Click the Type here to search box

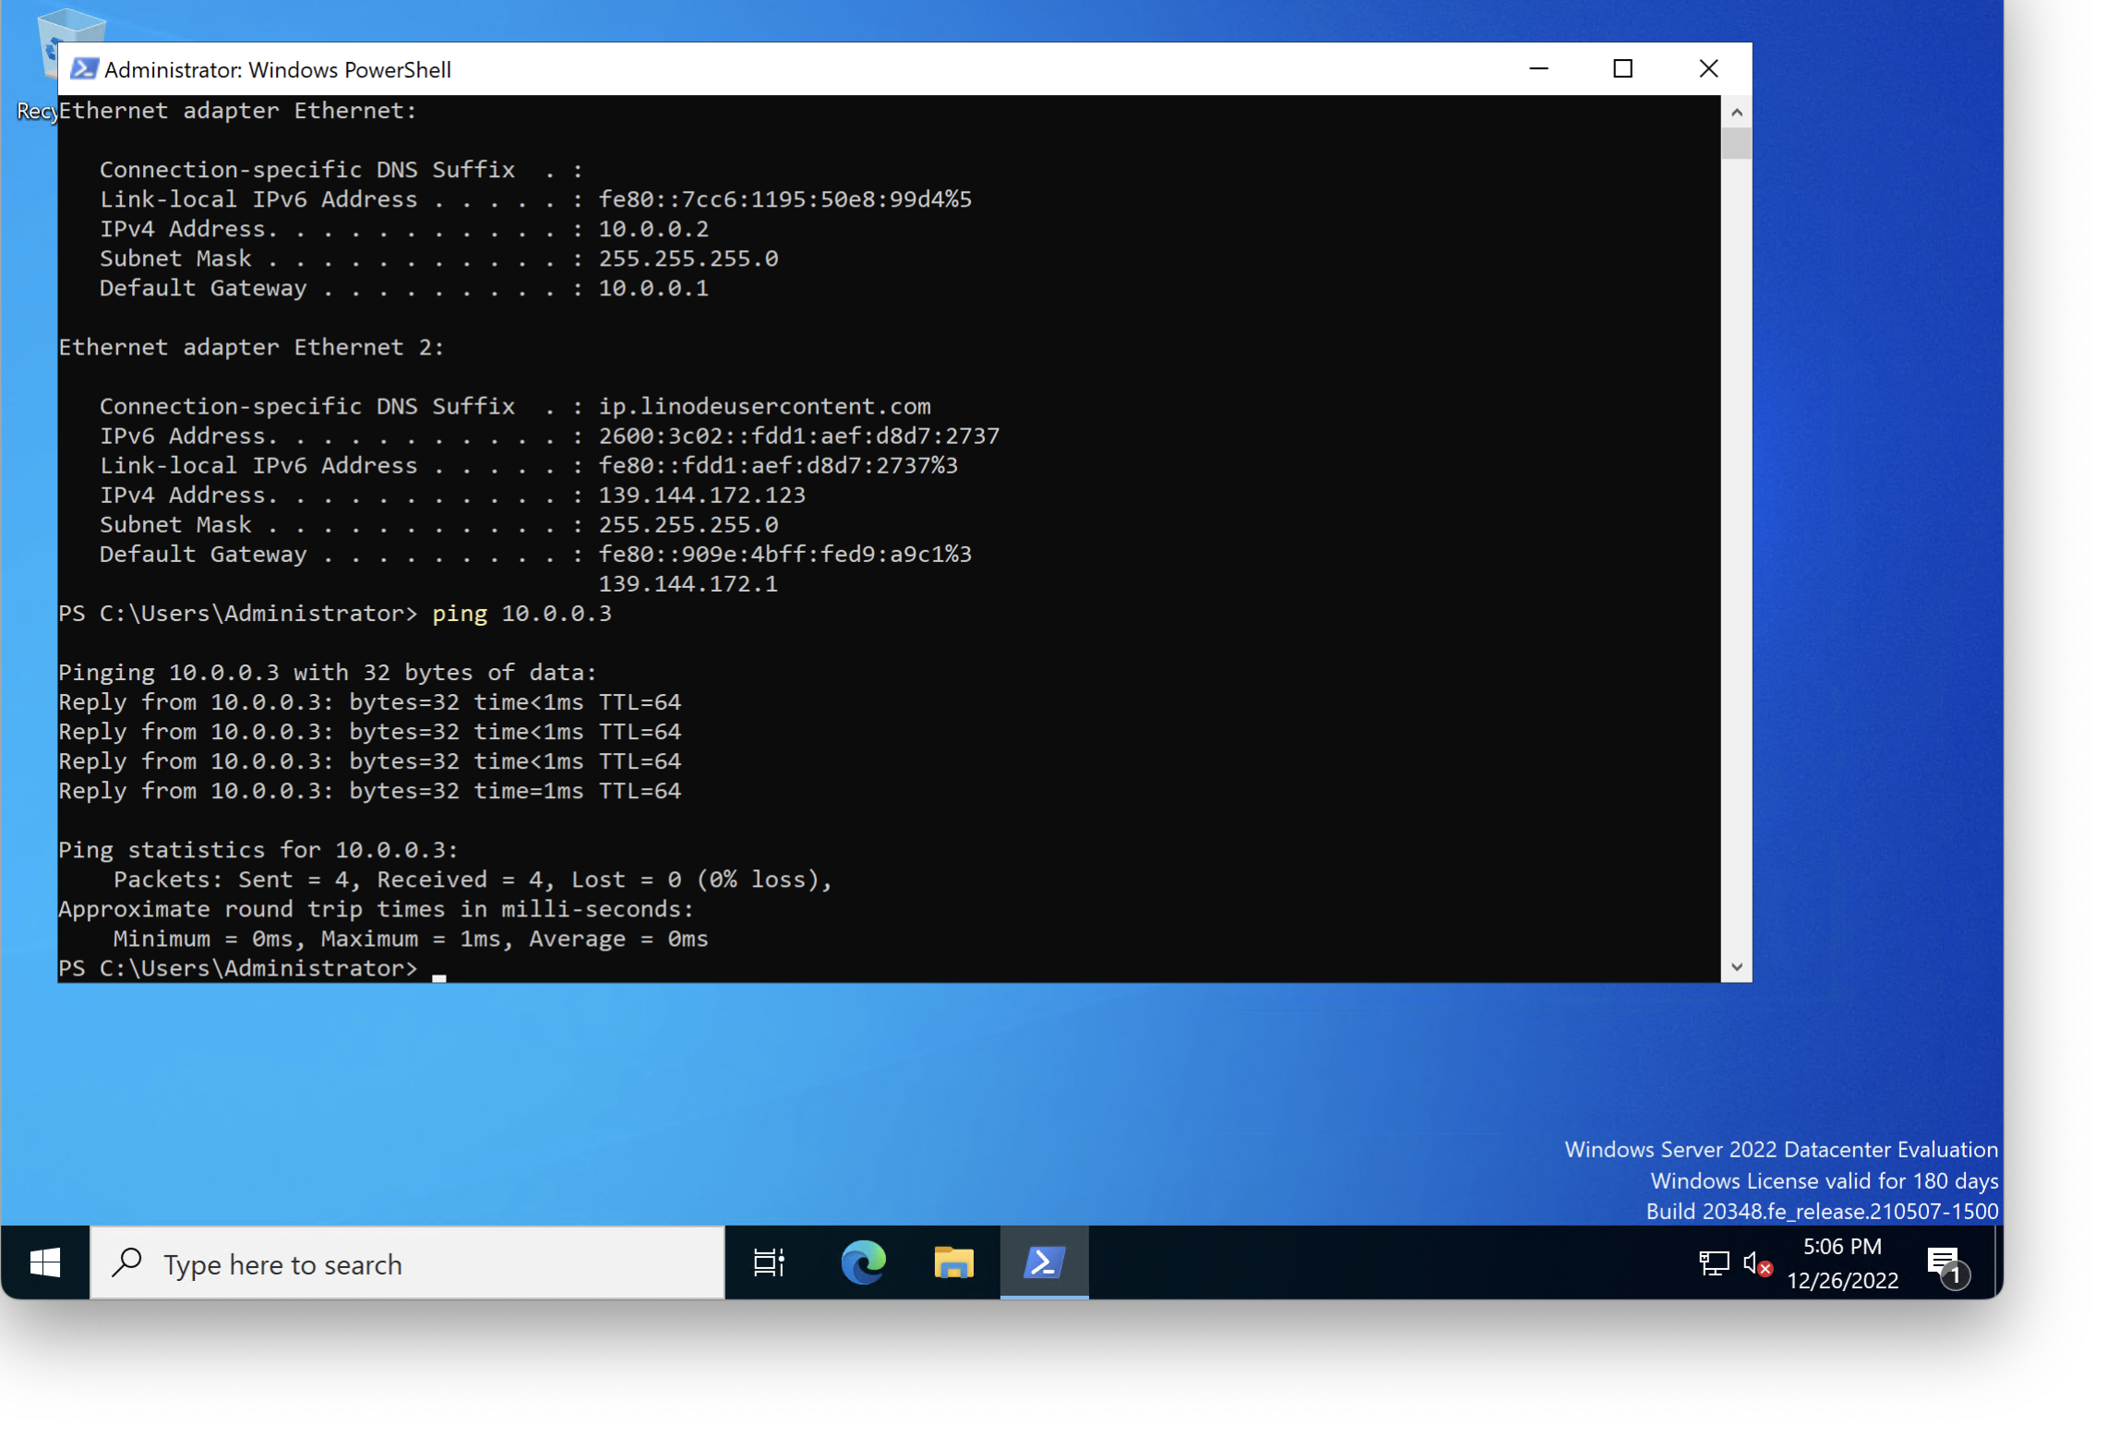(x=408, y=1262)
